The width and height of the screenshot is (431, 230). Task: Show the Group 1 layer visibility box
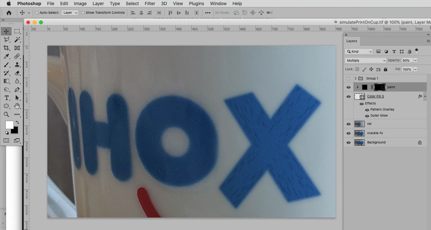click(348, 79)
